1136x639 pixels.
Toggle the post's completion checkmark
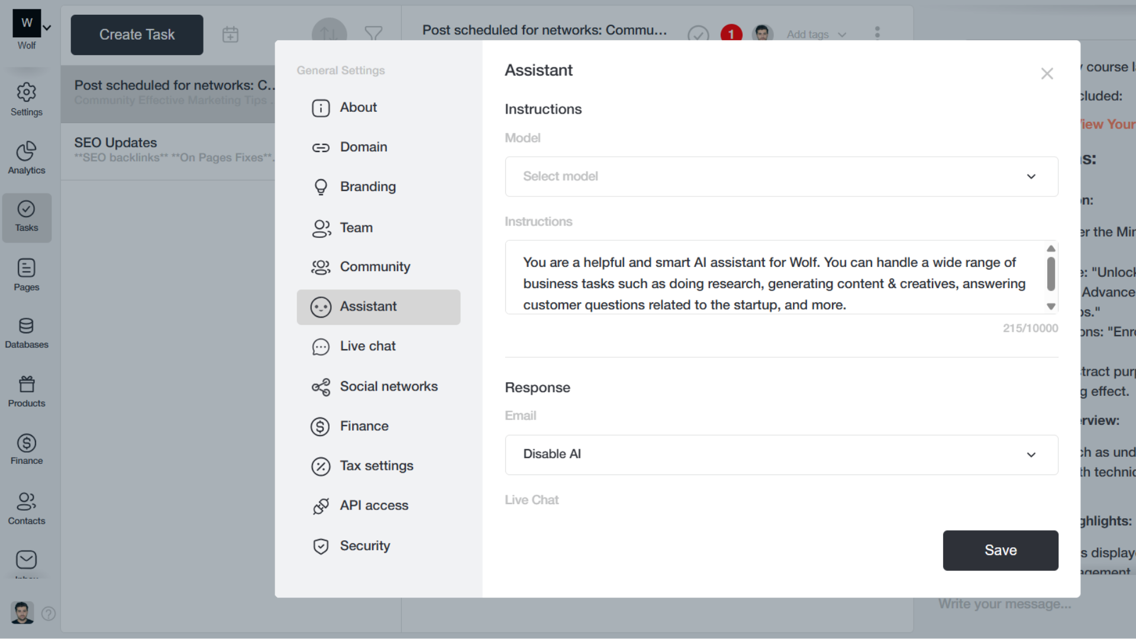coord(698,34)
